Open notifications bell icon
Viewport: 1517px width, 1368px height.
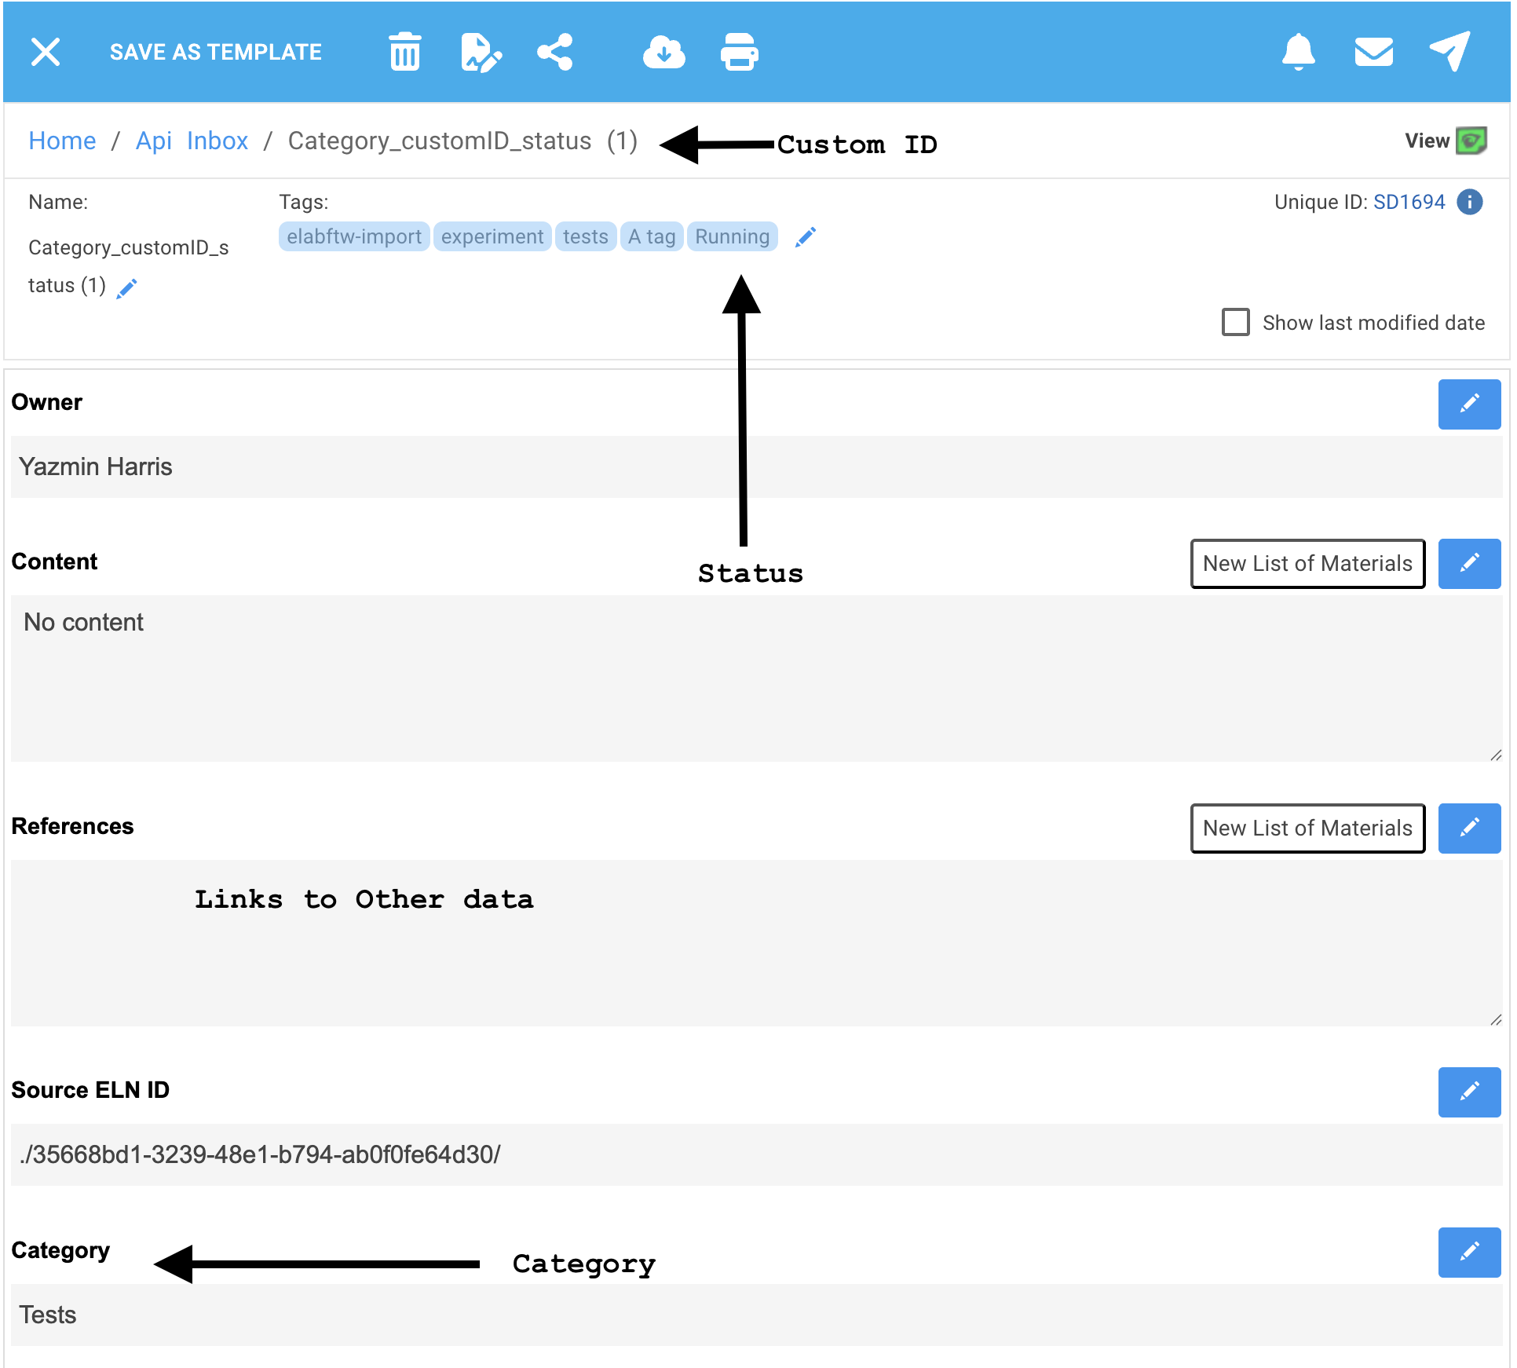point(1298,53)
